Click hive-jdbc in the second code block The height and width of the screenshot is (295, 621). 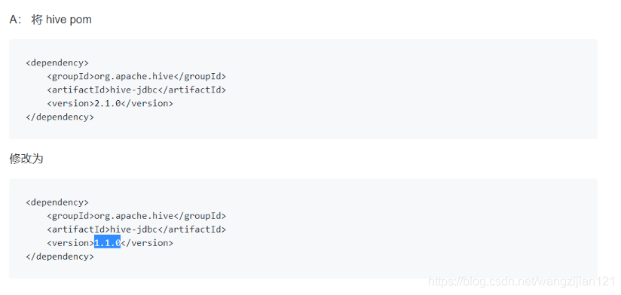click(x=134, y=230)
